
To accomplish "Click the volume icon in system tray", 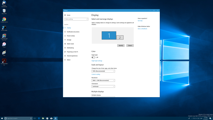I will click(x=196, y=118).
